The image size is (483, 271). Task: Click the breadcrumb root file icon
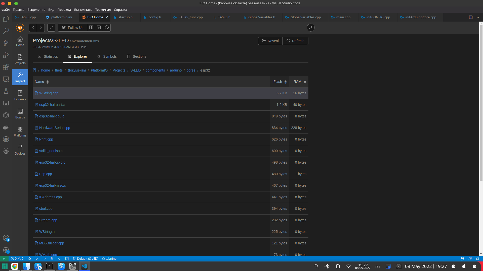pyautogui.click(x=34, y=70)
